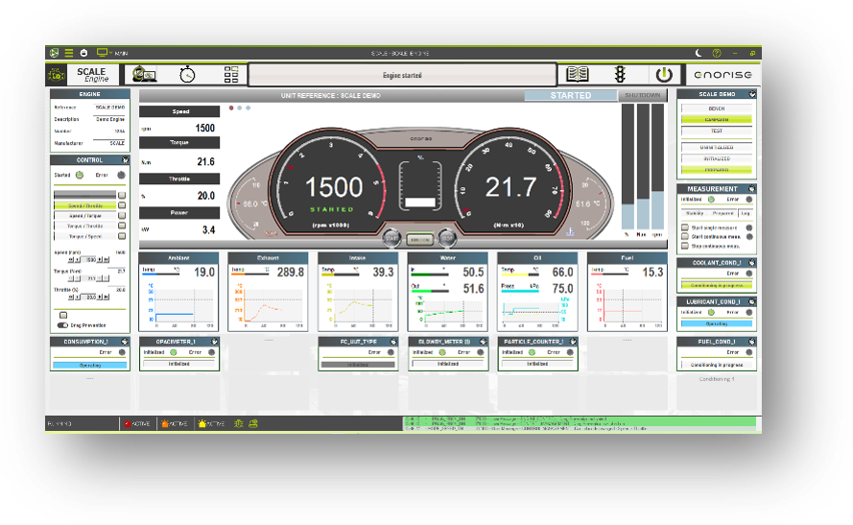The height and width of the screenshot is (525, 853).
Task: Check the Start single measure checkbox
Action: click(685, 227)
